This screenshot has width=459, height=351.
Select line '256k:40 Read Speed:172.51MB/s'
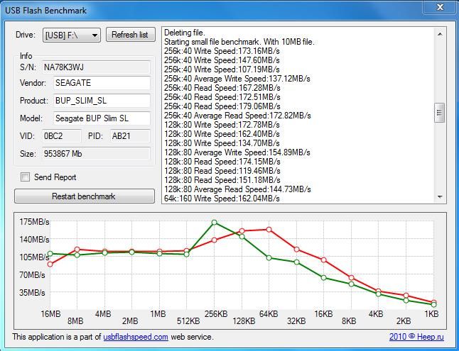coord(222,97)
